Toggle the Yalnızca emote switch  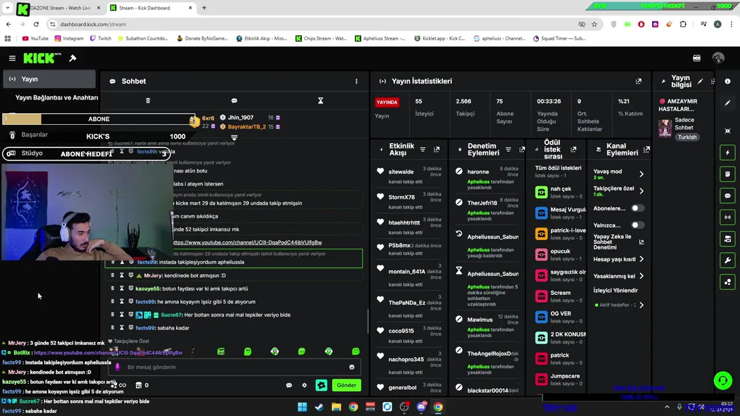coord(637,225)
